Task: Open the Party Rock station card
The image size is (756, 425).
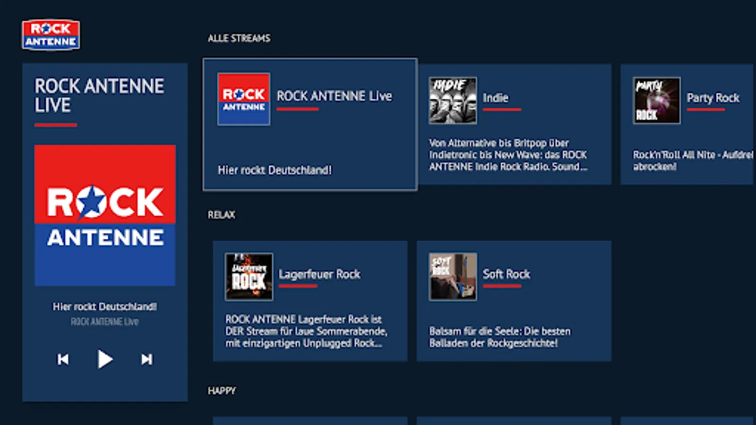Action: [687, 123]
